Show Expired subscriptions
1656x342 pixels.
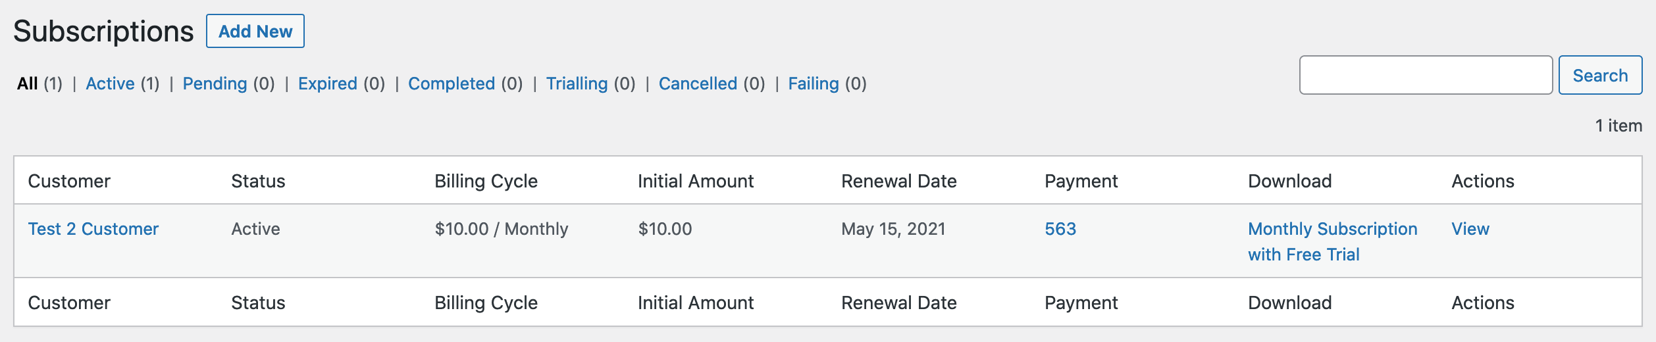(327, 84)
